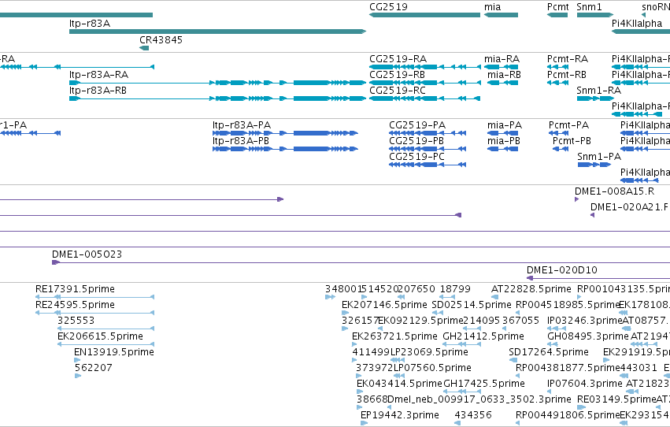Viewport: 670px width, 427px height.
Task: Click protein CG2519-PC
Action: [x=428, y=165]
